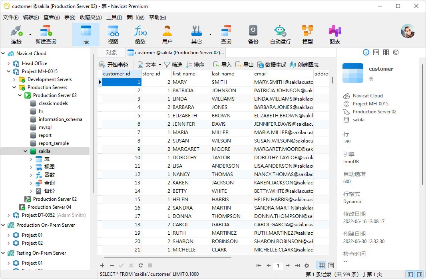Open the User (用户) toolbar icon
The height and width of the screenshot is (279, 426).
(167, 34)
